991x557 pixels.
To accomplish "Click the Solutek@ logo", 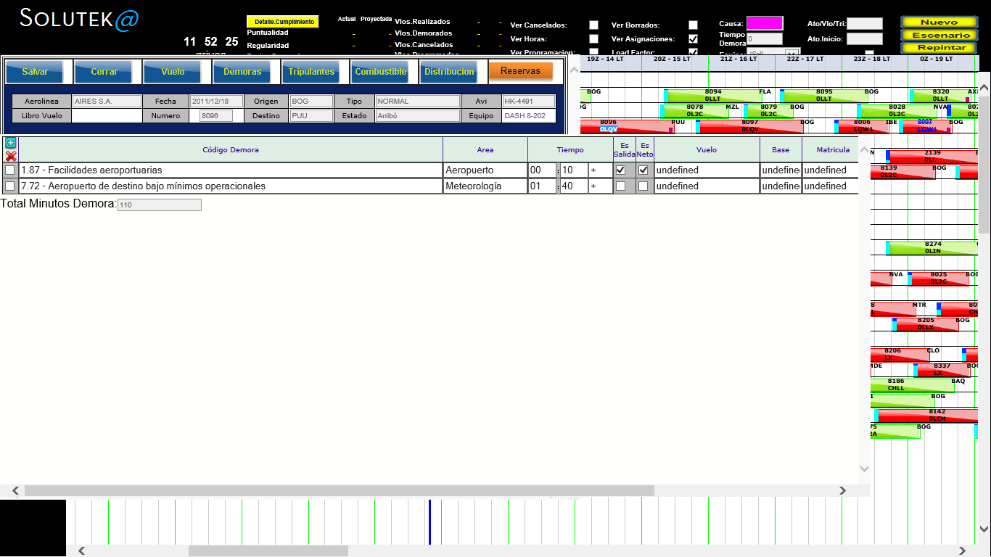I will point(78,19).
